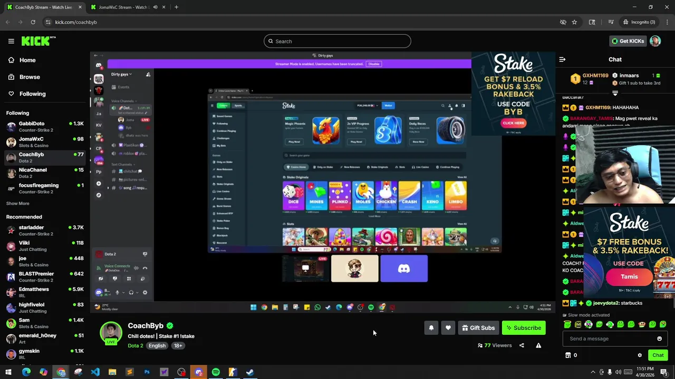Open chat settings gear icon
Image resolution: width=675 pixels, height=379 pixels.
(640, 355)
